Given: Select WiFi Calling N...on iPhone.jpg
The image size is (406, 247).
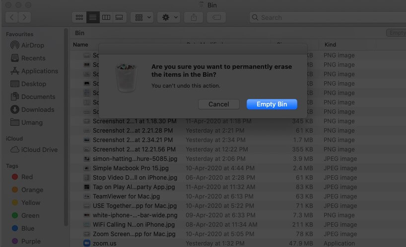Looking at the screenshot, I should 134,225.
